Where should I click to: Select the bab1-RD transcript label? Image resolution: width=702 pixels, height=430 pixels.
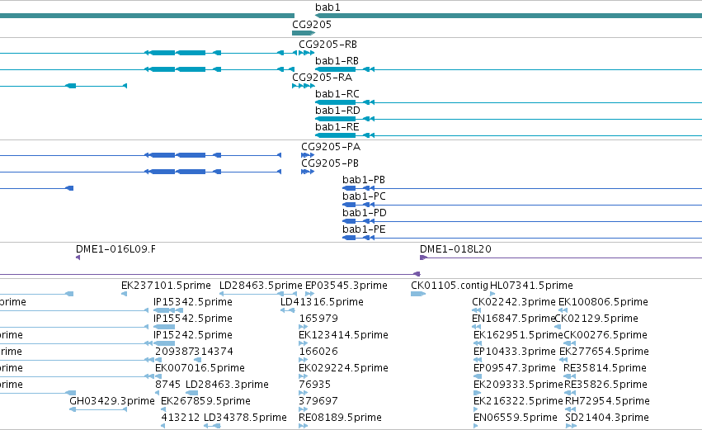point(337,111)
